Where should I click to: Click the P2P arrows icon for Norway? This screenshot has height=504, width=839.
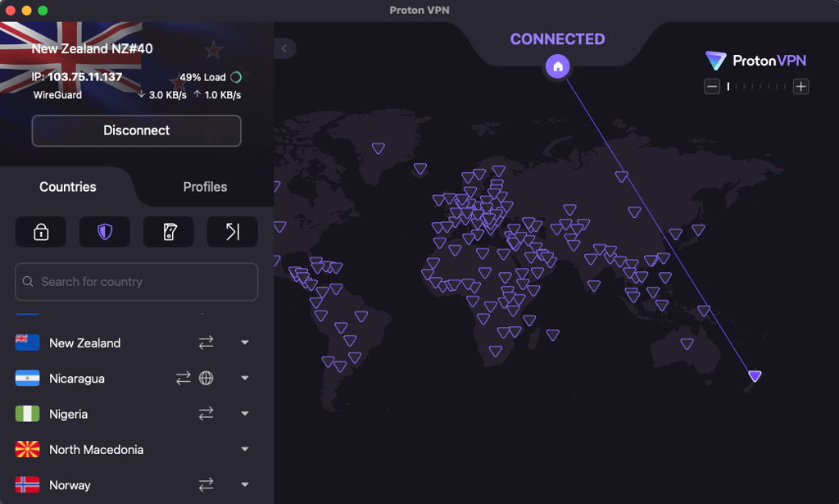(206, 484)
